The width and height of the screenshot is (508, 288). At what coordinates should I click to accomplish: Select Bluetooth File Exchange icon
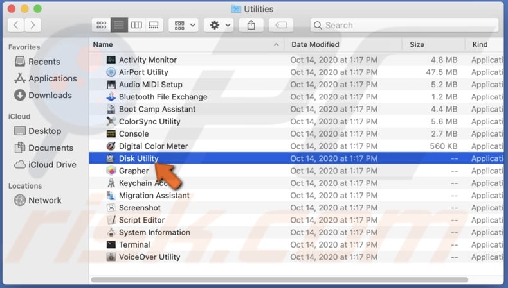111,97
